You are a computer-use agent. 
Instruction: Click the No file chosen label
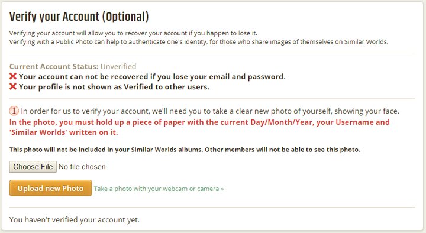[82, 167]
